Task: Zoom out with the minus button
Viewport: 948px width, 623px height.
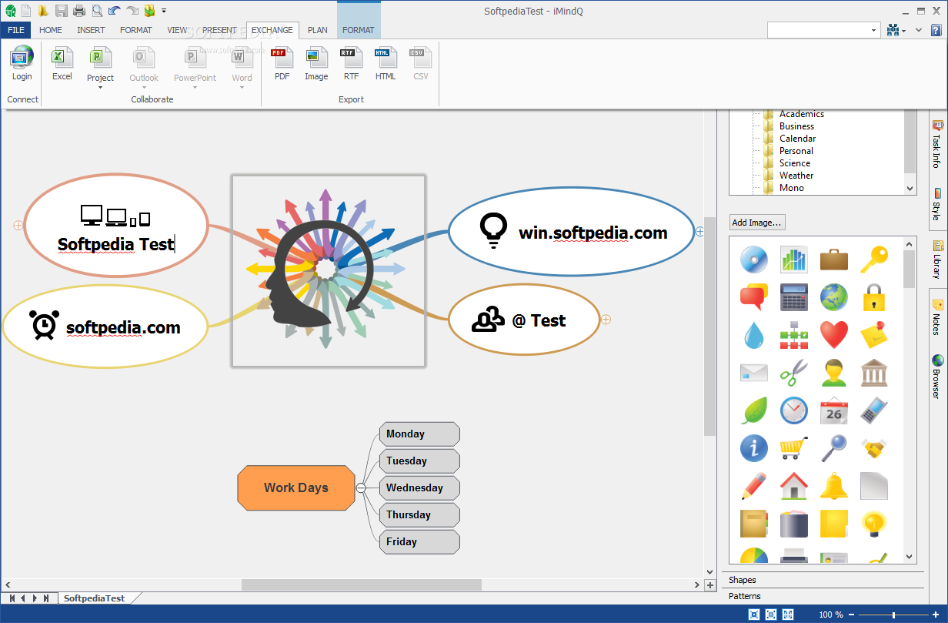Action: [852, 615]
